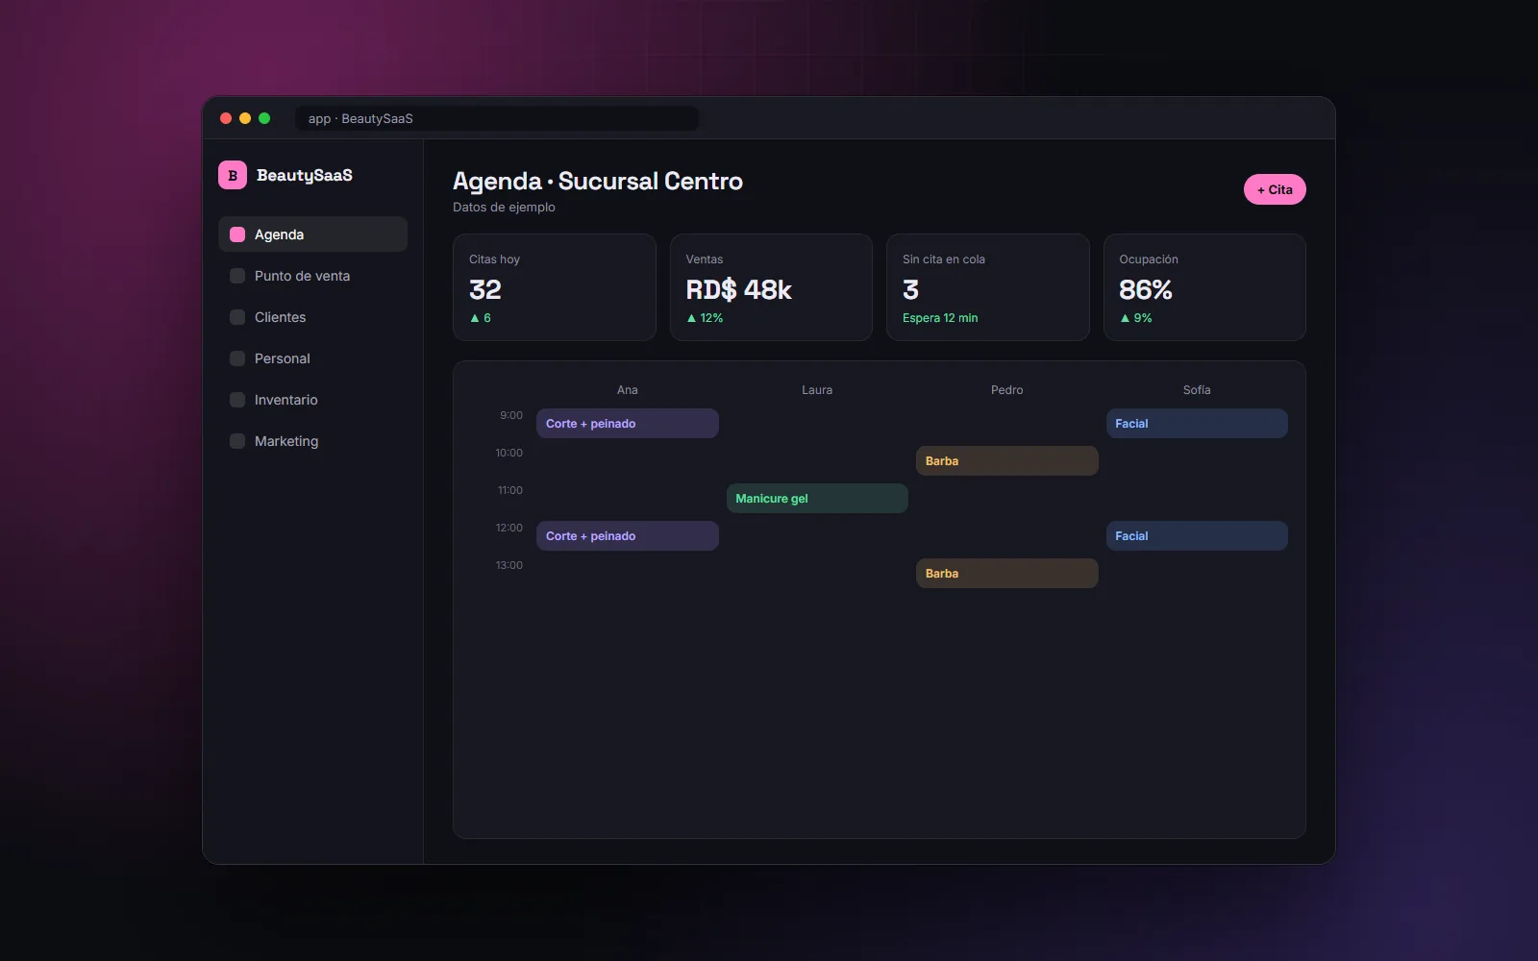The height and width of the screenshot is (961, 1538).
Task: Click the green window maximize dot
Action: click(x=264, y=118)
